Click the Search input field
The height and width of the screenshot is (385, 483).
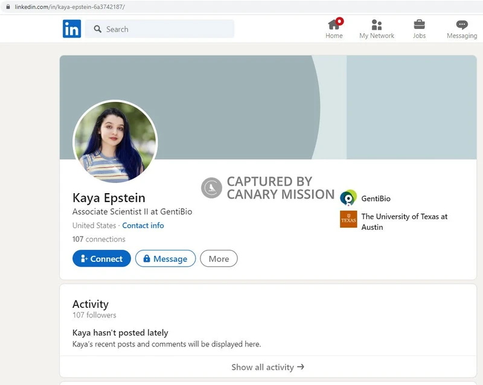point(163,29)
